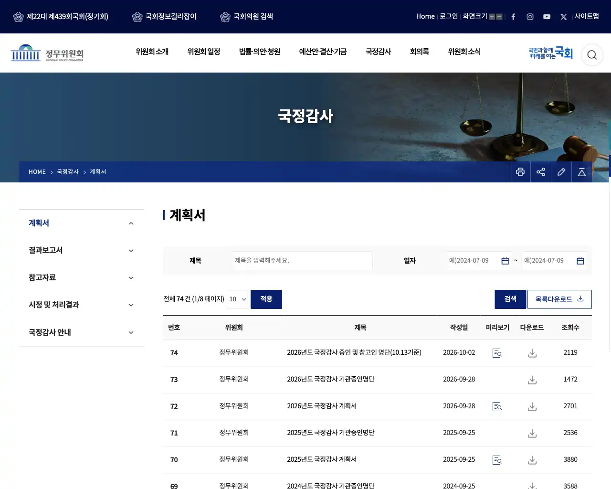Open the 사이트맵 link
The width and height of the screenshot is (611, 489).
point(587,16)
